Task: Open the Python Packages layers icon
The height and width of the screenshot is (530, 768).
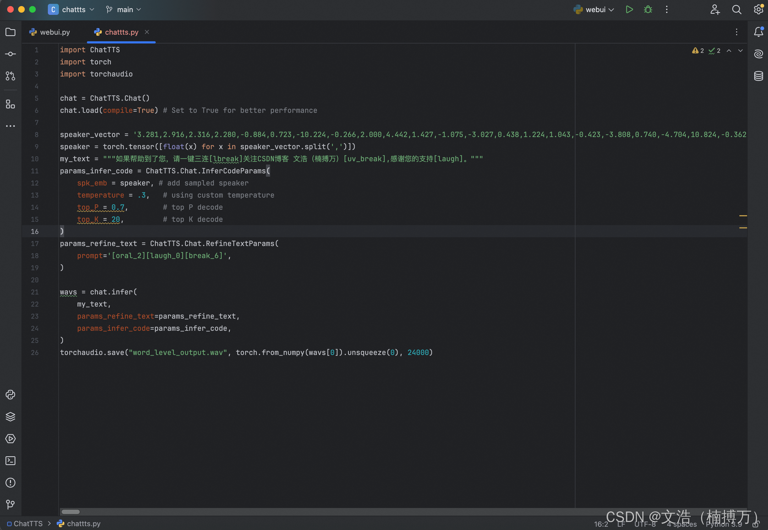Action: point(10,416)
